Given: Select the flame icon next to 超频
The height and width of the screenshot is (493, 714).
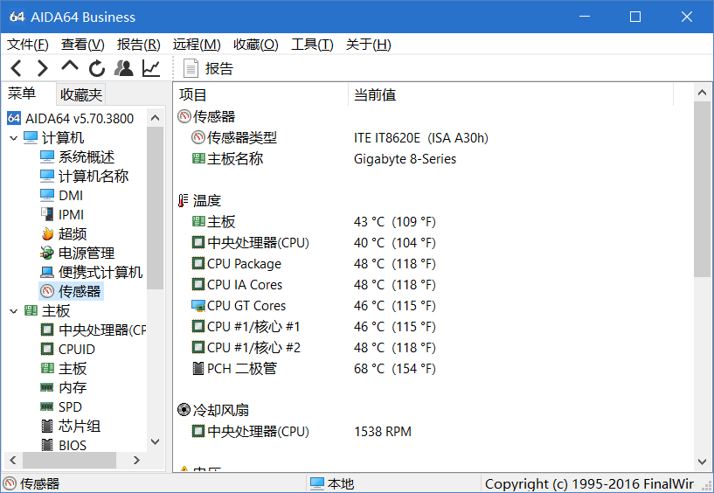Looking at the screenshot, I should 47,233.
